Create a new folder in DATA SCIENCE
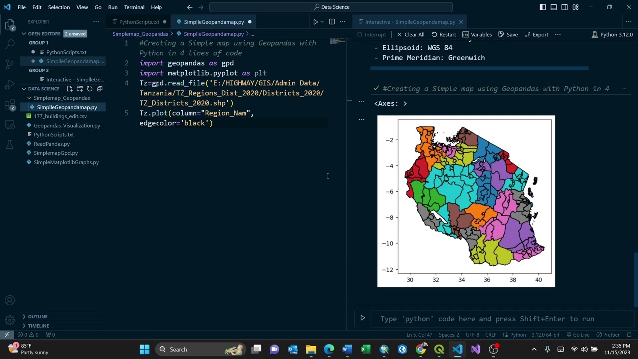 (x=80, y=89)
